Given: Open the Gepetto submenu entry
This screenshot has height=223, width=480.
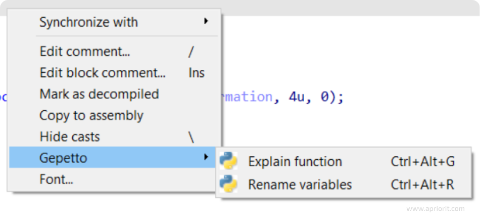Looking at the screenshot, I should point(113,157).
